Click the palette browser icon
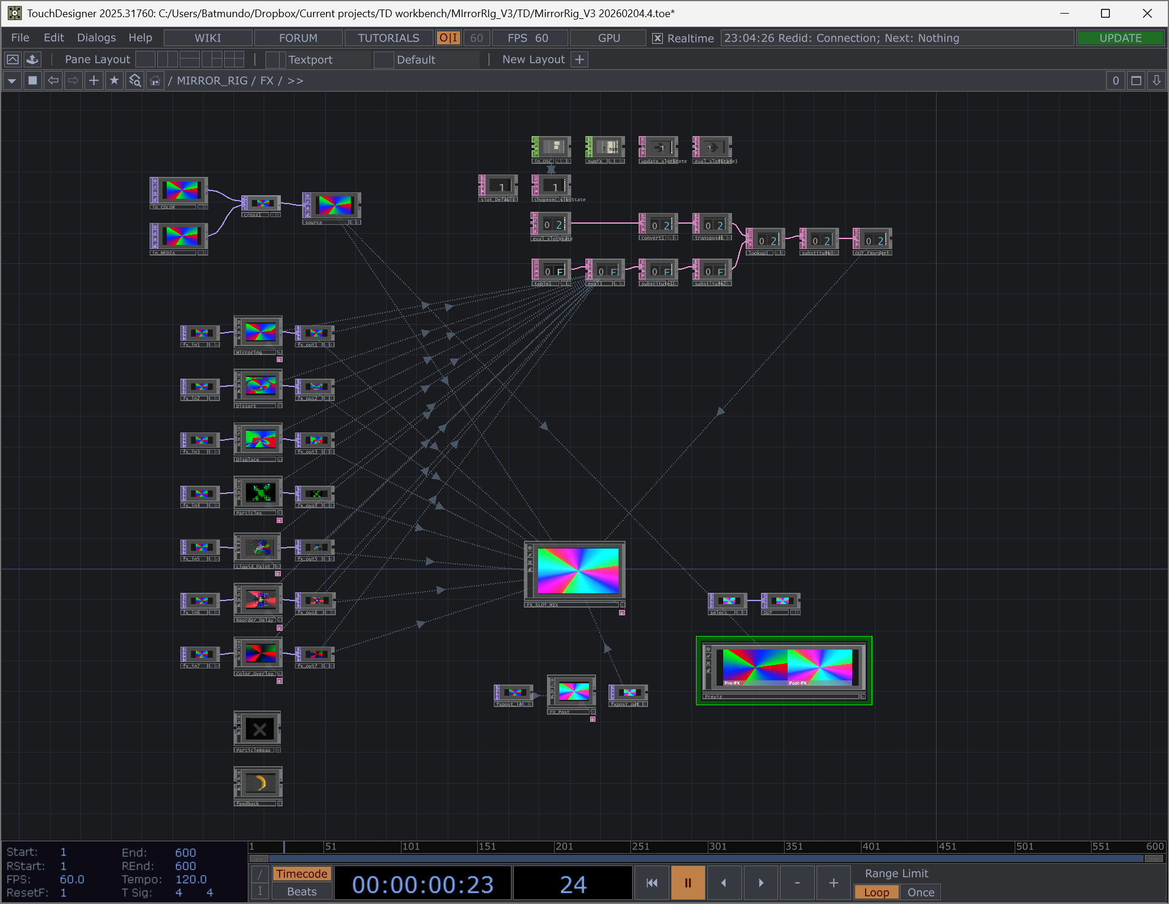The width and height of the screenshot is (1169, 904). 33,59
